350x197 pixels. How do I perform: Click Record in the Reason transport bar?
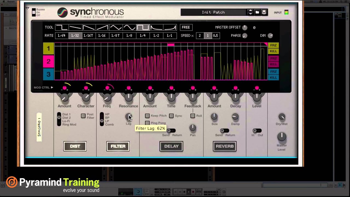coord(193,192)
